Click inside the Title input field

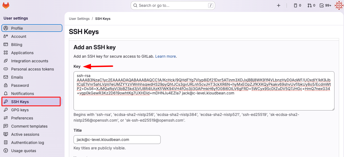pyautogui.click(x=117, y=139)
